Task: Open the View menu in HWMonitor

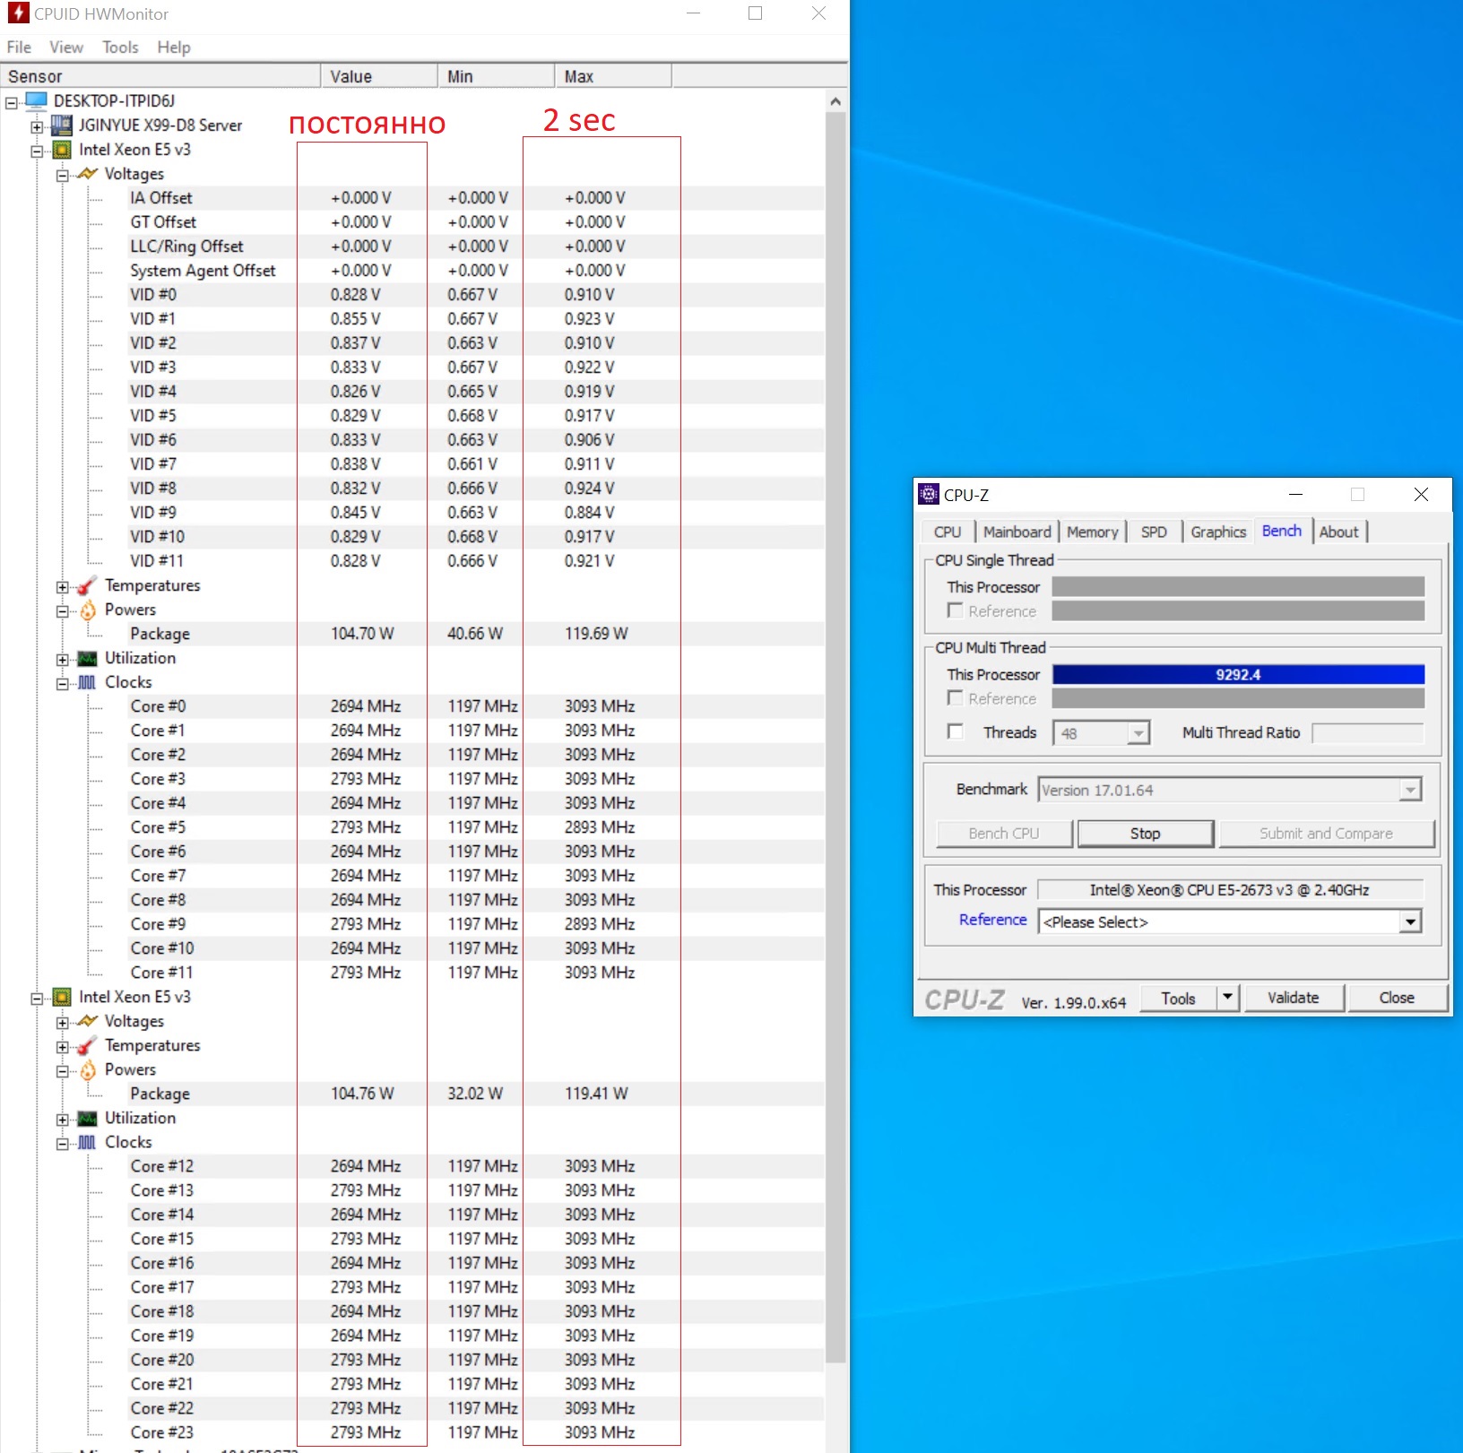Action: (x=66, y=48)
